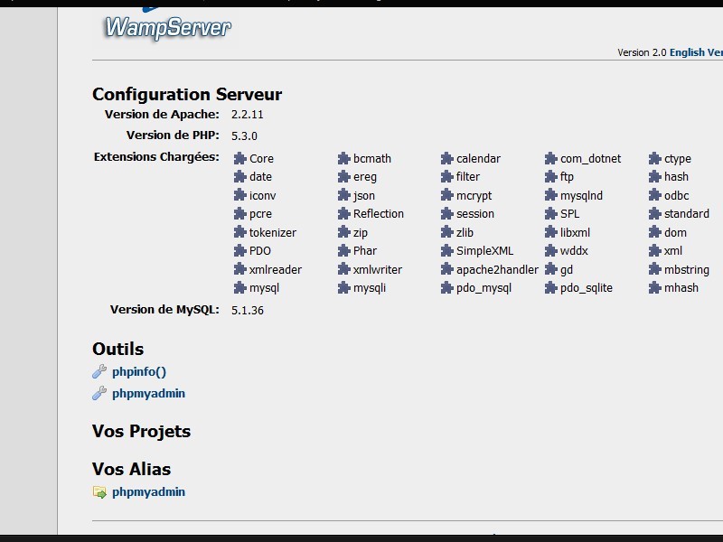This screenshot has height=542, width=723.
Task: Click the puzzle icon beside odbc
Action: click(x=654, y=195)
